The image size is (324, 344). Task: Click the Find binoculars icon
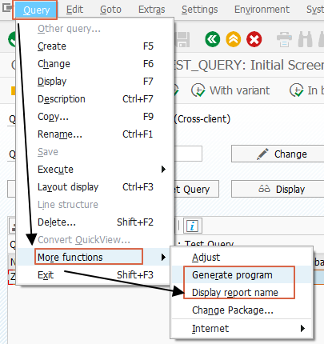point(305,39)
